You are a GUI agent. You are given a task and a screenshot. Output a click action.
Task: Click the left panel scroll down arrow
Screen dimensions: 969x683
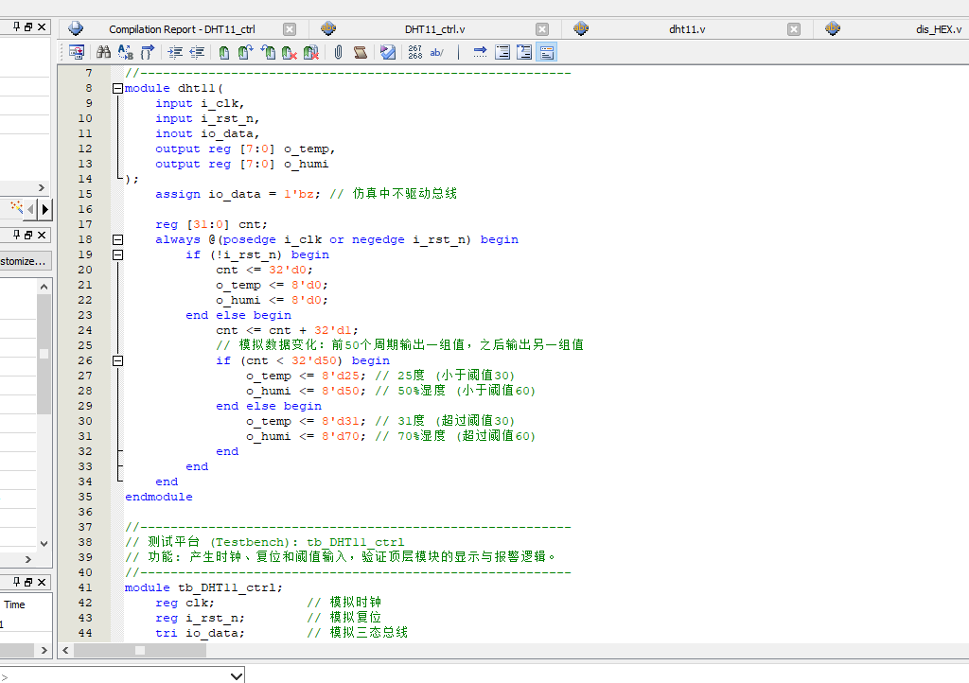point(44,543)
